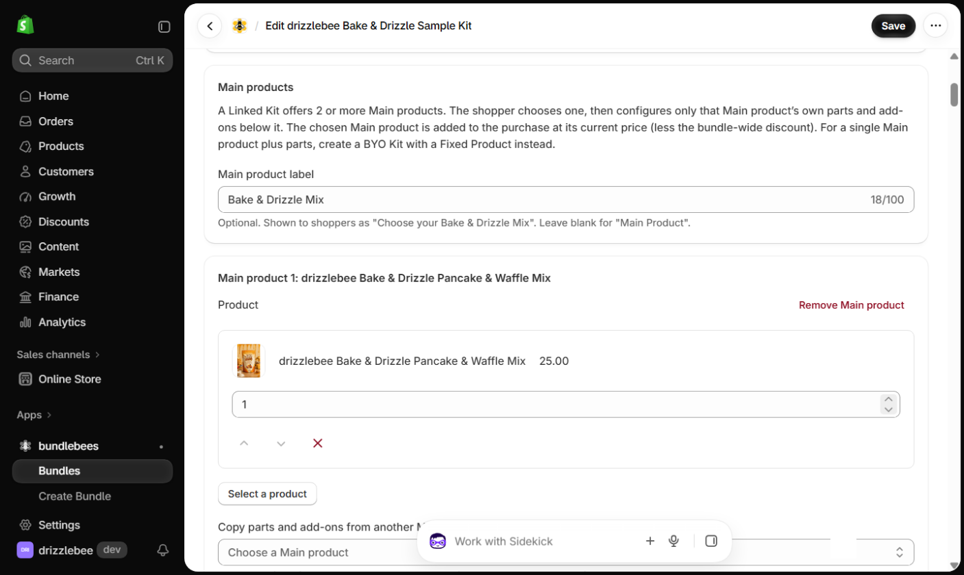Click the bundlebees bee icon in sidebar
964x575 pixels.
25,446
